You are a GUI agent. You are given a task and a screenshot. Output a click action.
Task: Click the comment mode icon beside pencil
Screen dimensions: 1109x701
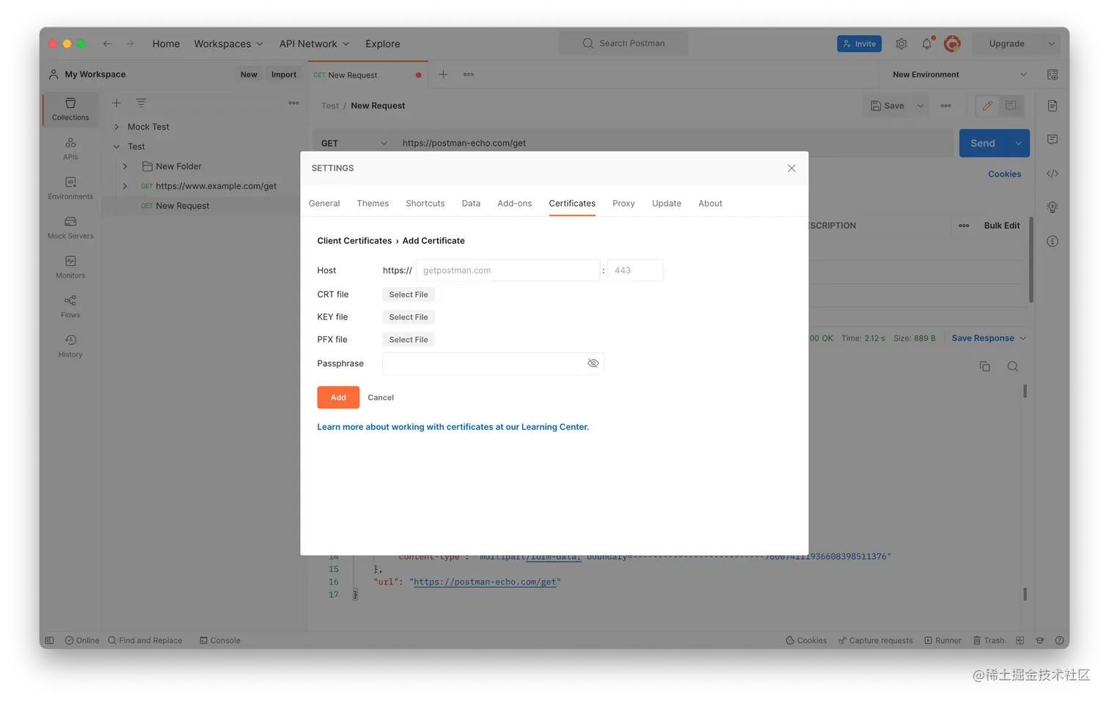tap(1011, 106)
